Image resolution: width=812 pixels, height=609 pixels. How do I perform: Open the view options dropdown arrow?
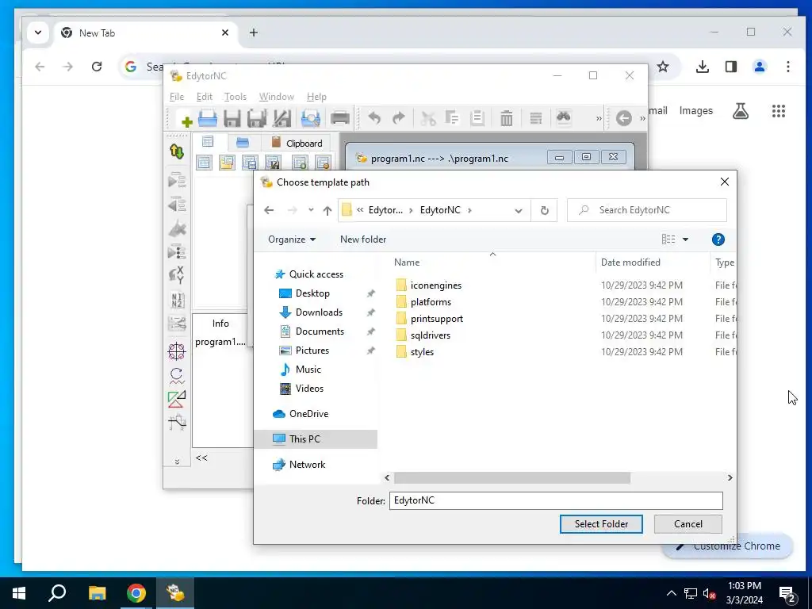[x=685, y=239]
